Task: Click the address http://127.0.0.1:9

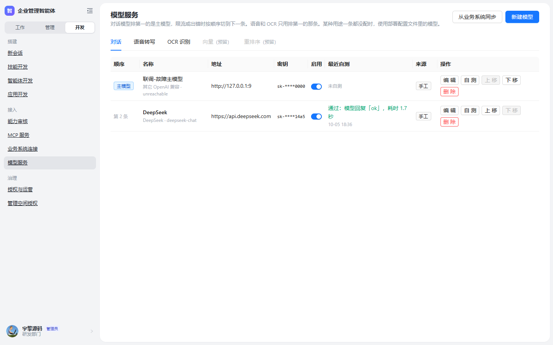Action: (231, 86)
